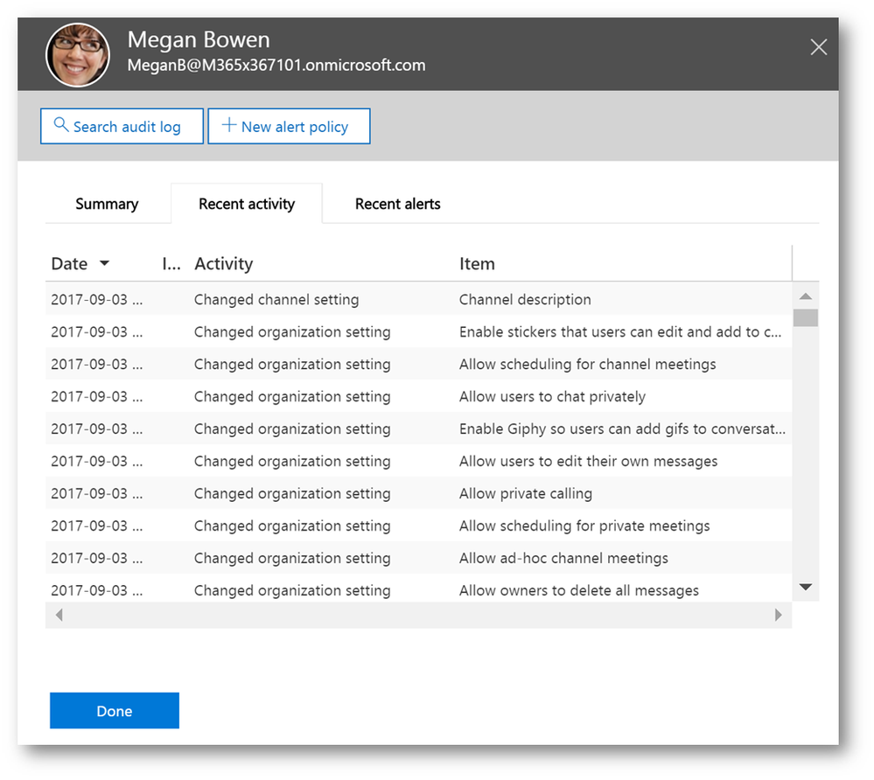
Task: Click the Search audit log button
Action: [122, 127]
